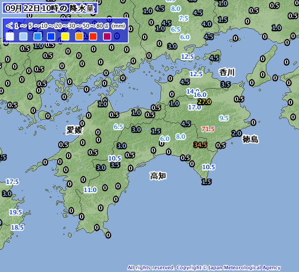
Task: Click the 高知 prefecture label
Action: [158, 176]
